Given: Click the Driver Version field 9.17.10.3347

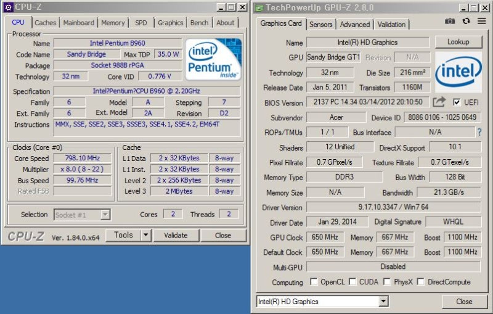Looking at the screenshot, I should coord(393,207).
